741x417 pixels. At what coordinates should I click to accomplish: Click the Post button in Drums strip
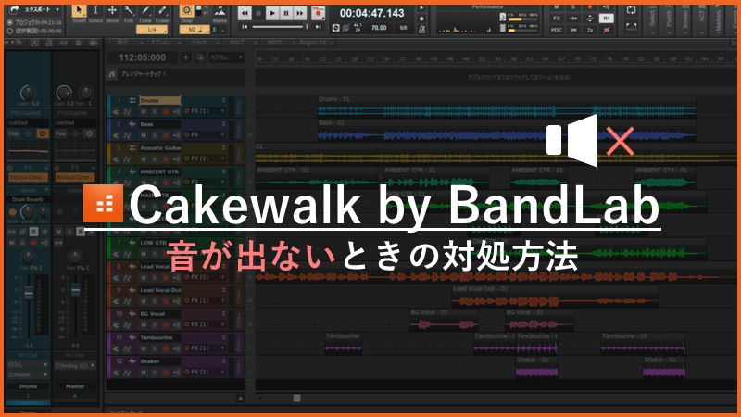tap(14, 133)
